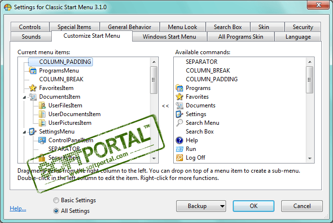The width and height of the screenshot is (333, 223).
Task: Click the Programs icon in Available commands
Action: click(x=180, y=88)
